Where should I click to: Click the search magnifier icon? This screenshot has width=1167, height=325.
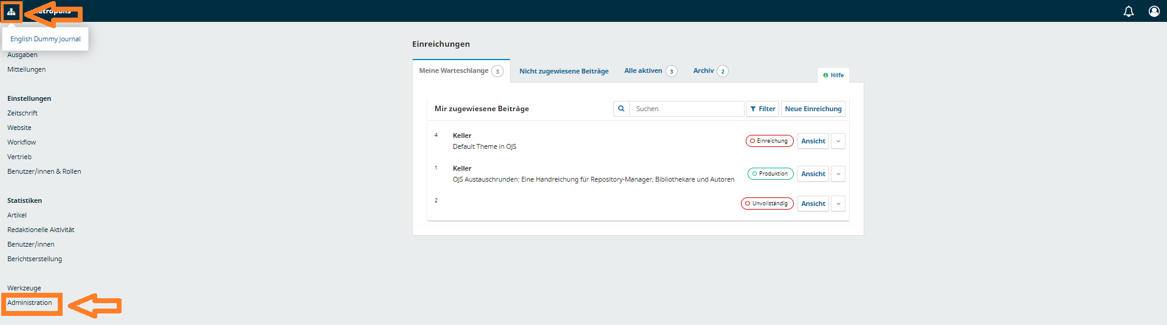pos(621,109)
